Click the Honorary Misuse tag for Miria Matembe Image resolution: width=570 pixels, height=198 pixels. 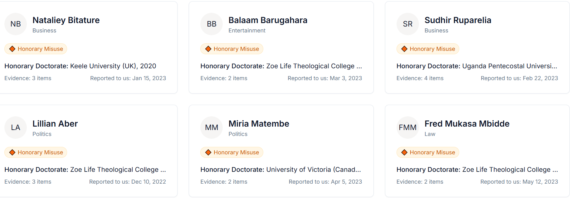click(x=232, y=152)
